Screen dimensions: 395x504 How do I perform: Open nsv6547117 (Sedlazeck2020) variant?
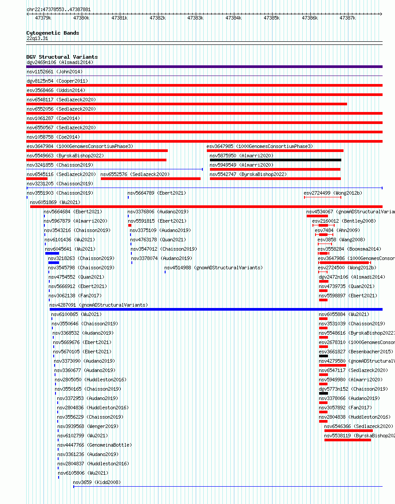[x=353, y=370]
